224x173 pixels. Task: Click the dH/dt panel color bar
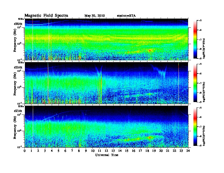[195, 40]
